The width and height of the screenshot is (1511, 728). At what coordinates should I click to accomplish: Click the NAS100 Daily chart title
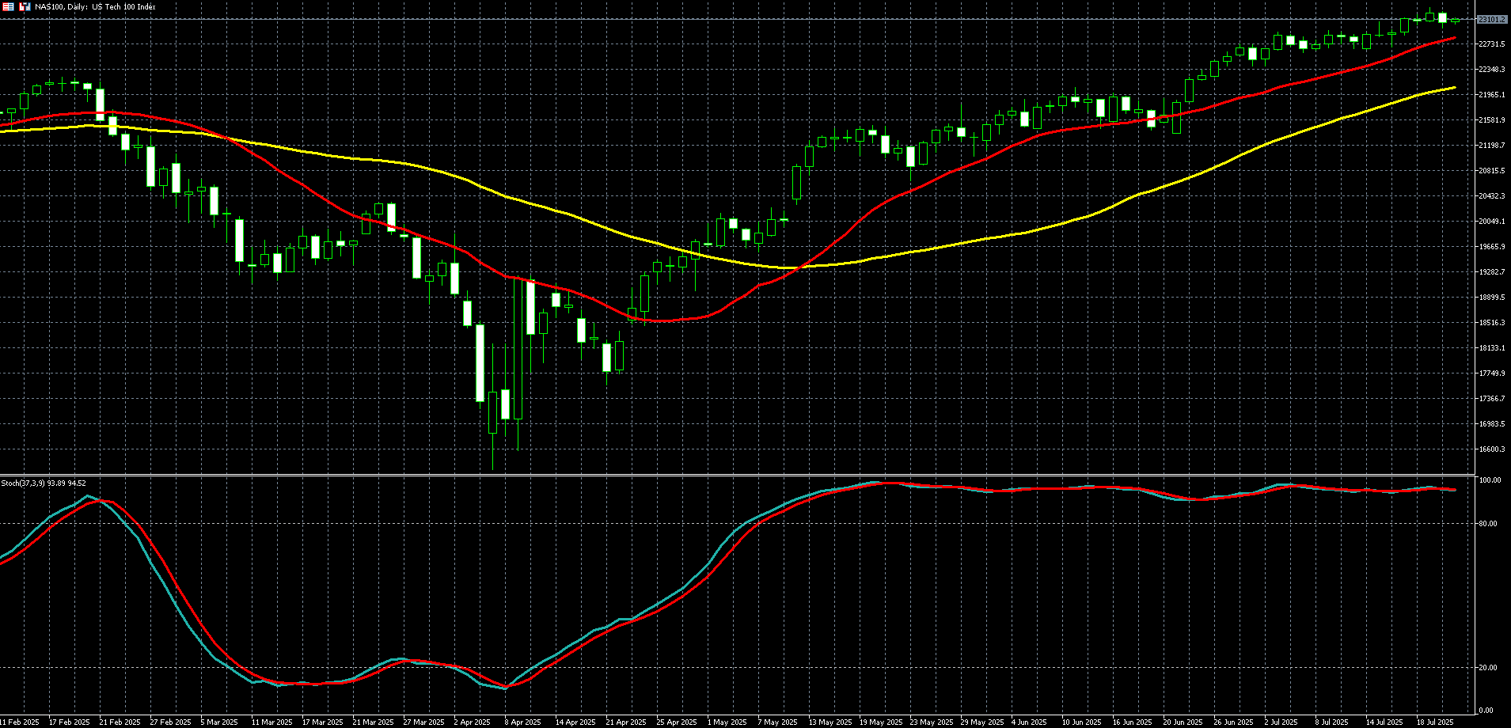95,7
